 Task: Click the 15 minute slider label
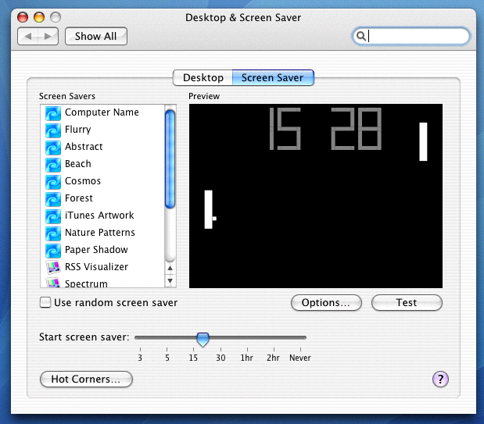tap(193, 358)
